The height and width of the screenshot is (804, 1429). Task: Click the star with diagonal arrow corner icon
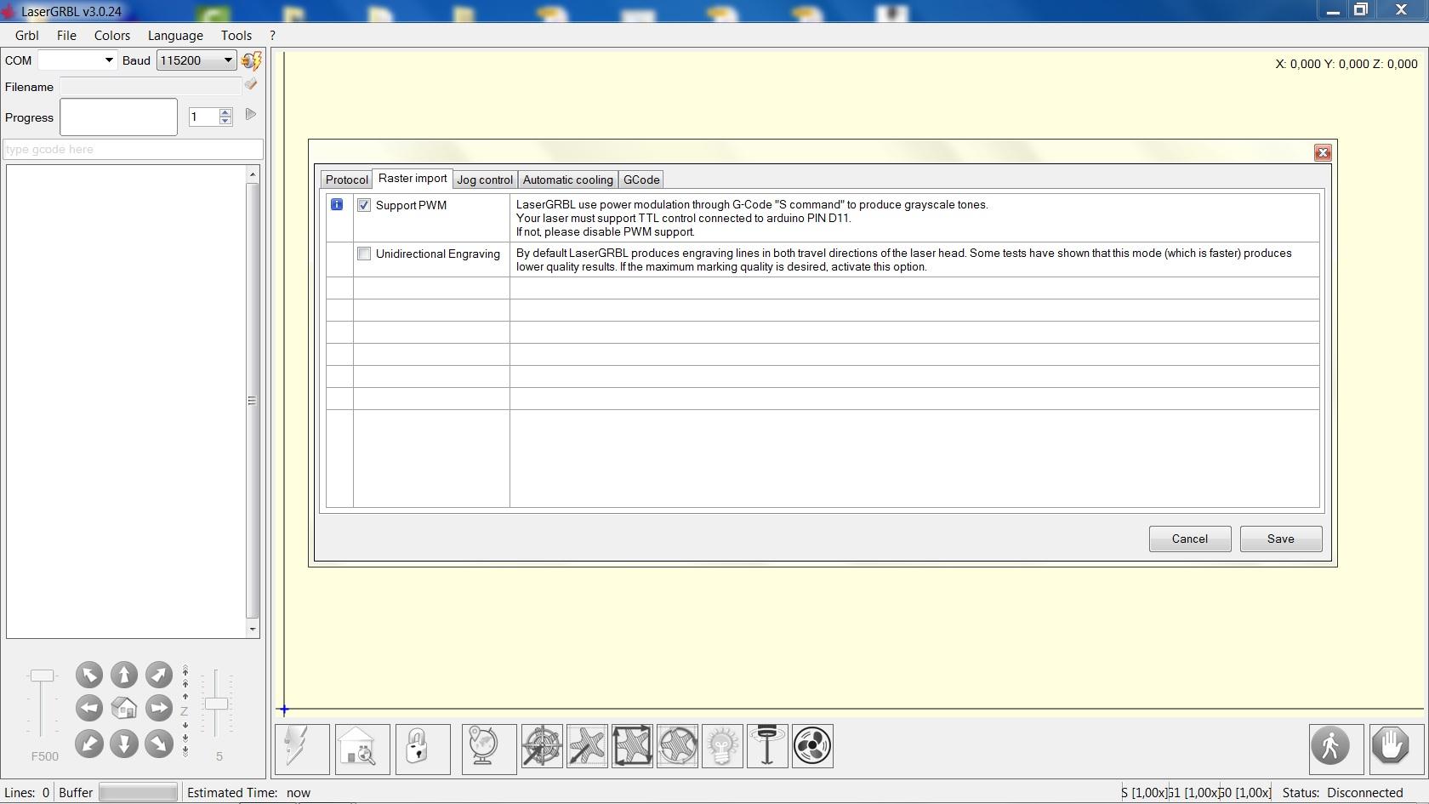coord(587,746)
